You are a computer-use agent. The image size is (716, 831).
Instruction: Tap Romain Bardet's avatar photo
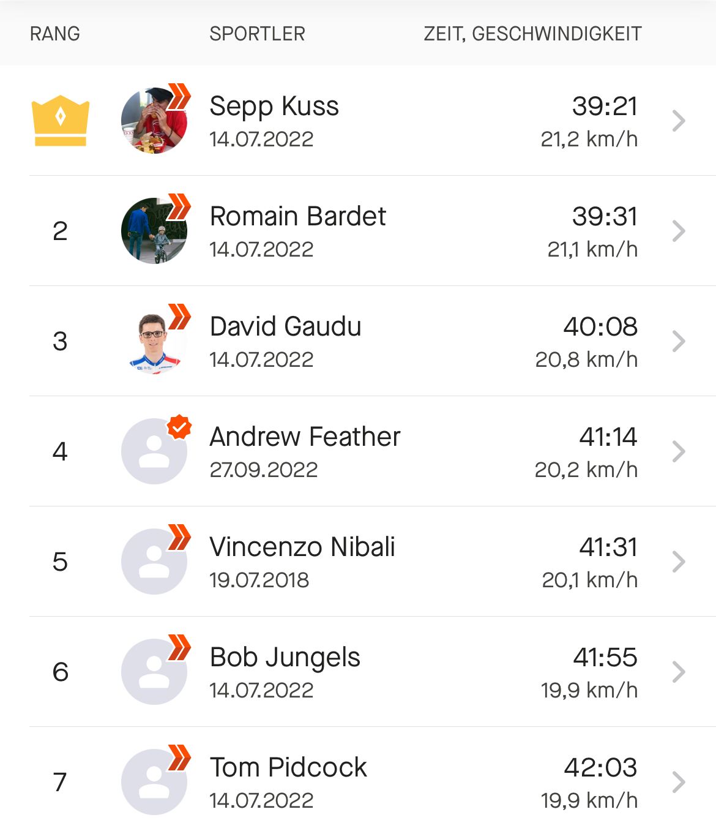[154, 231]
